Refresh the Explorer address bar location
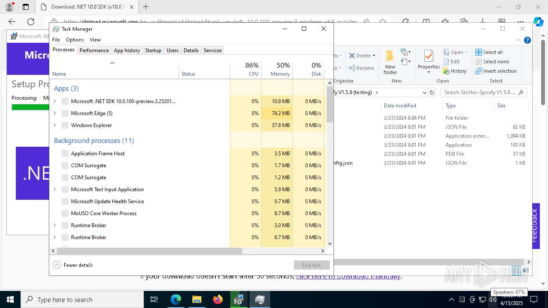Screen dimensions: 548x308 tap(432, 92)
